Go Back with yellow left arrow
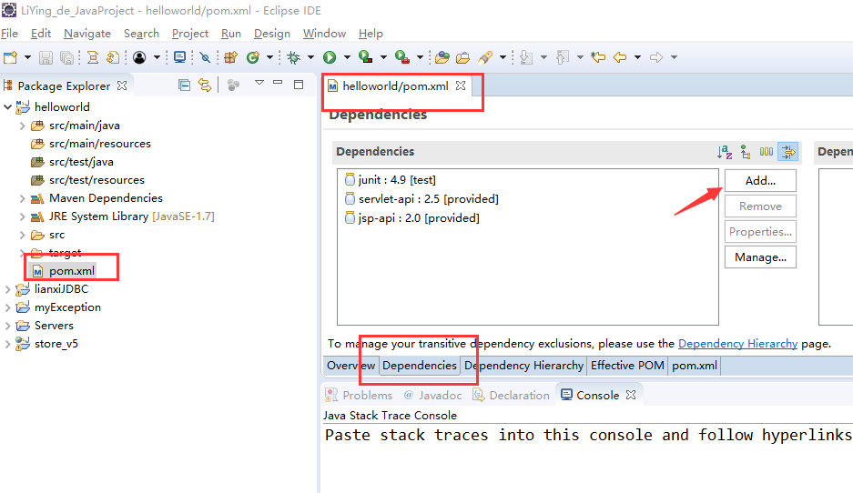853x493 pixels. pyautogui.click(x=620, y=57)
